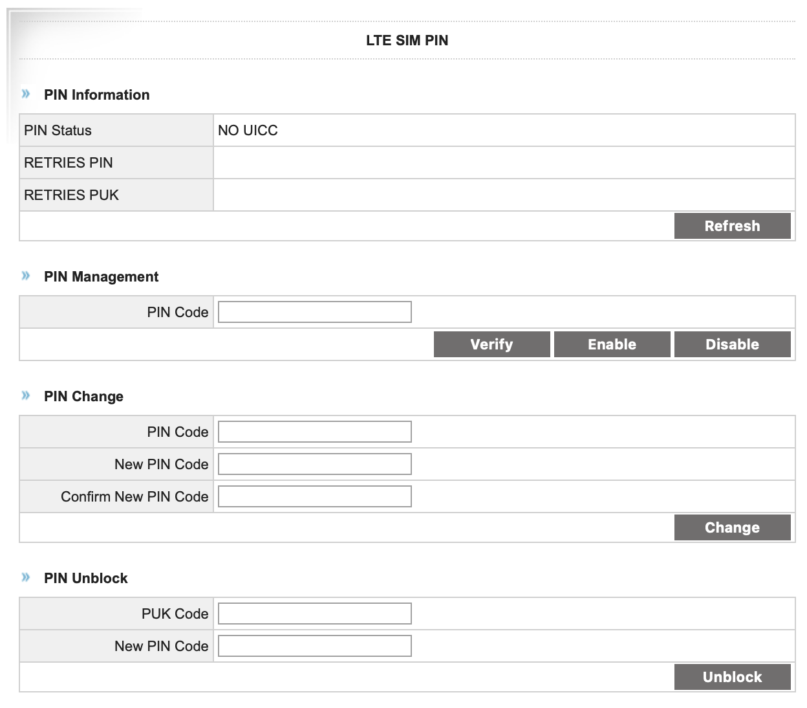Focus the PIN Code field in PIN Management
The width and height of the screenshot is (807, 708).
[x=314, y=312]
